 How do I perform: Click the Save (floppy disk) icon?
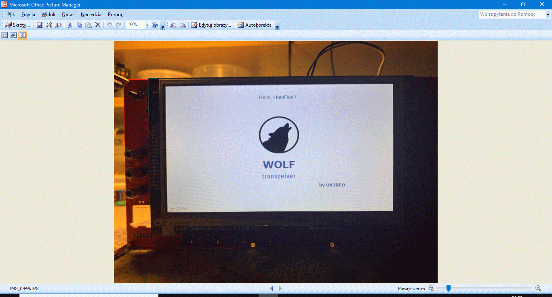(x=40, y=25)
